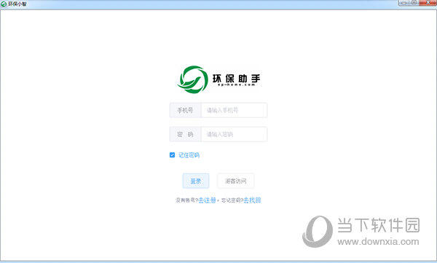Click the 登录 button
The image size is (437, 263).
click(196, 181)
